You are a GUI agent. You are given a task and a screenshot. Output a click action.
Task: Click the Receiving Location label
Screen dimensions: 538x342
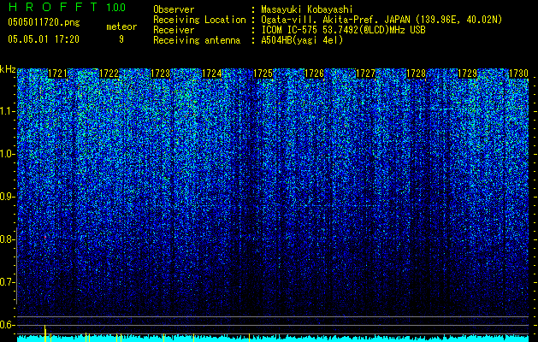pos(199,20)
